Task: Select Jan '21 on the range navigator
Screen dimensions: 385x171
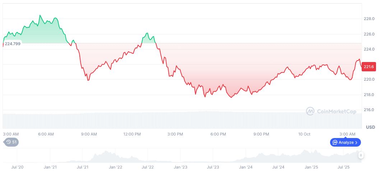Action: point(50,167)
